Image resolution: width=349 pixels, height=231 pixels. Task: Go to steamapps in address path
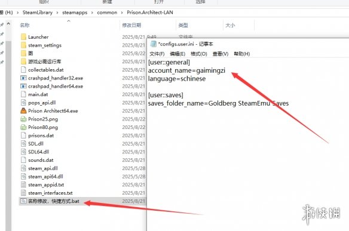(x=75, y=13)
